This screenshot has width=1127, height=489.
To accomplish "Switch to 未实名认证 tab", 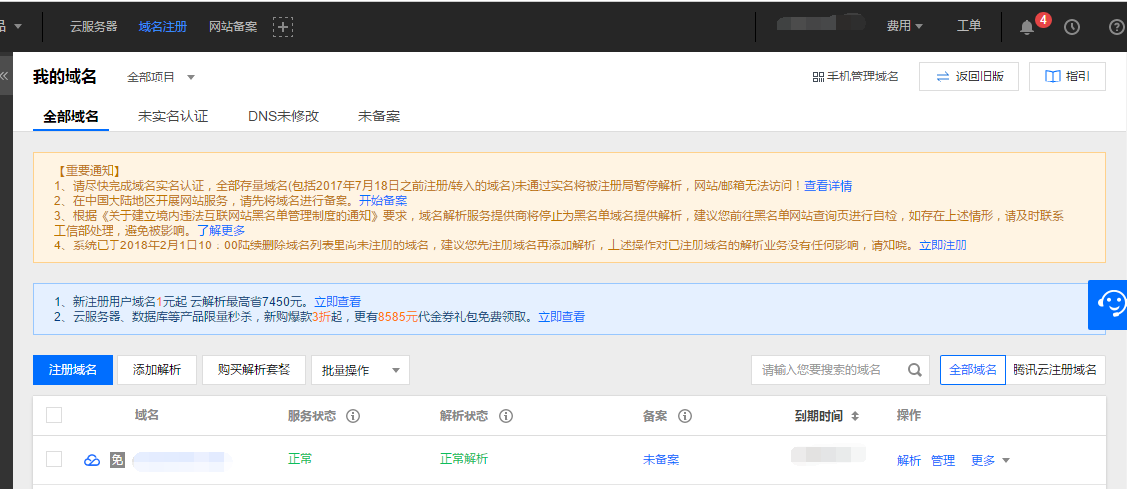I will pos(173,116).
